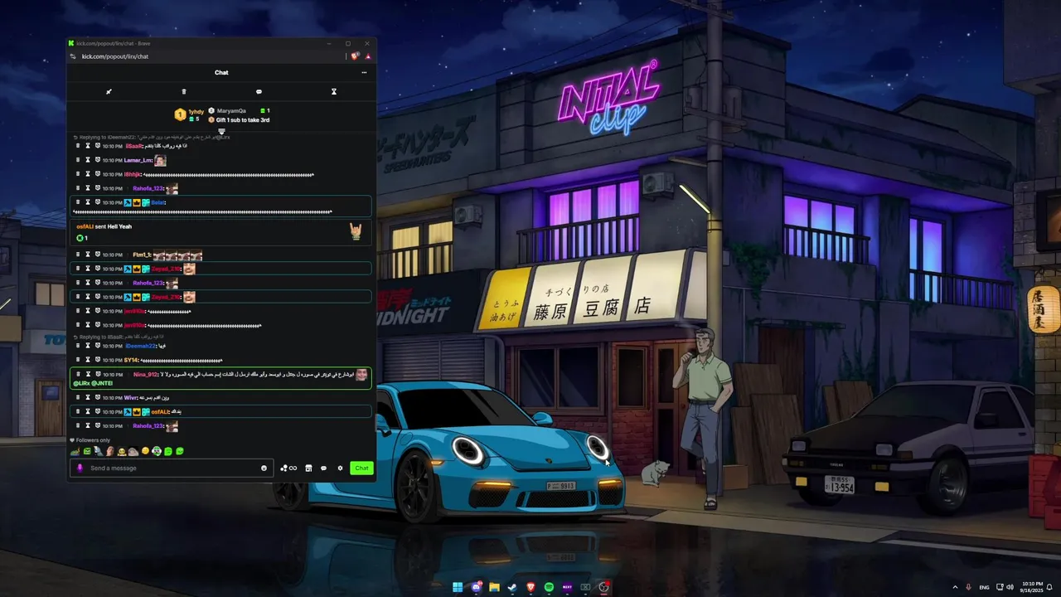
Task: Delete Bolst's message with trash icon
Action: coord(78,202)
